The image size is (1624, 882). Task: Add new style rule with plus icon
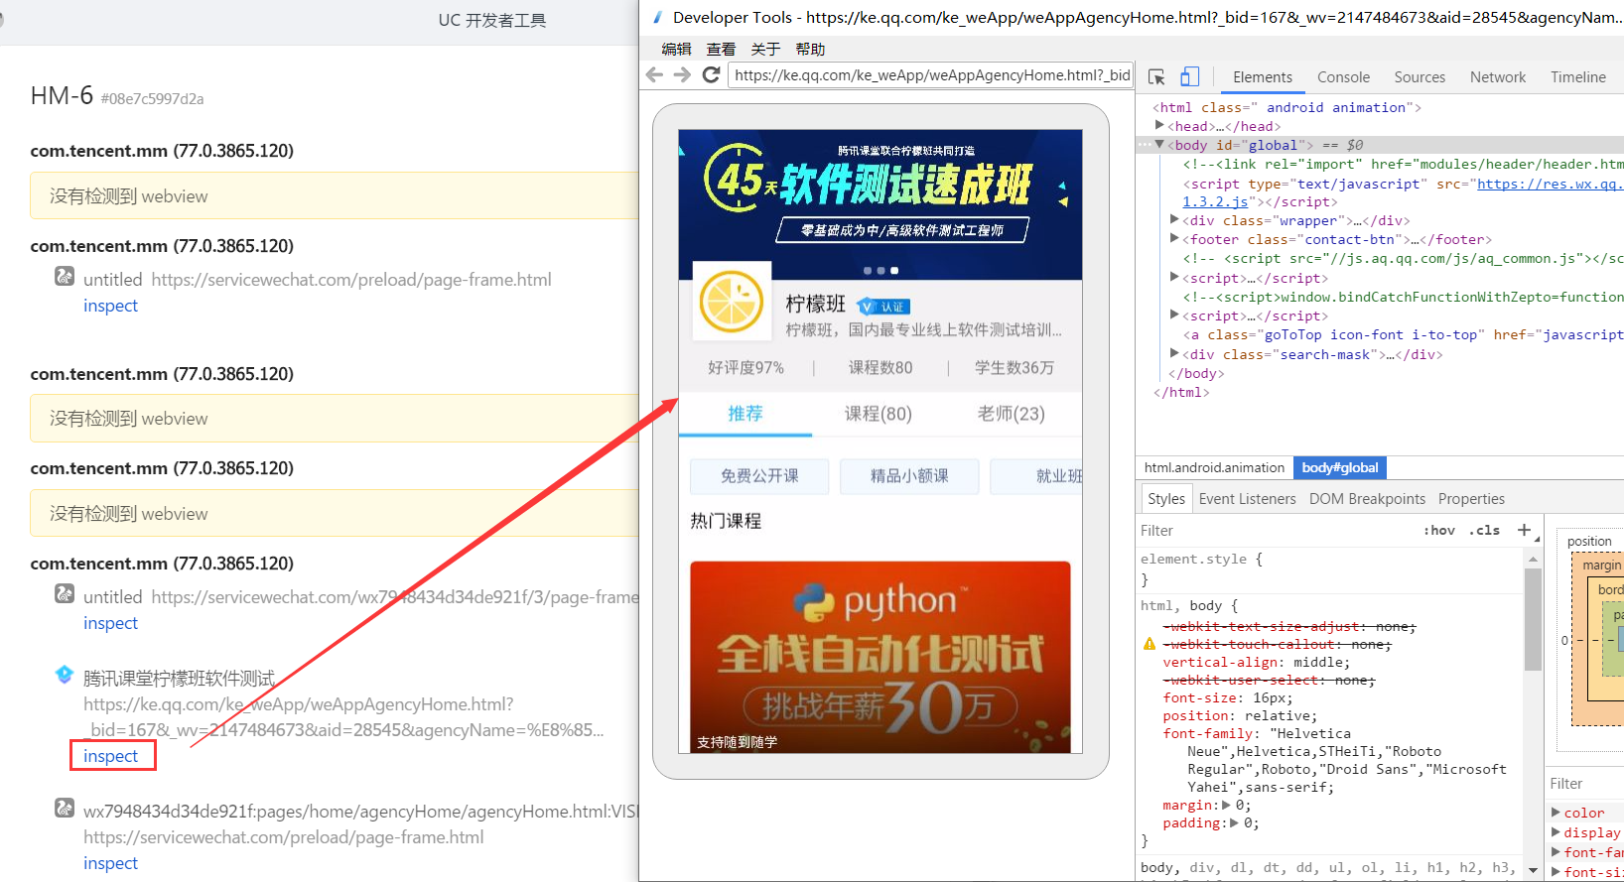coord(1524,530)
